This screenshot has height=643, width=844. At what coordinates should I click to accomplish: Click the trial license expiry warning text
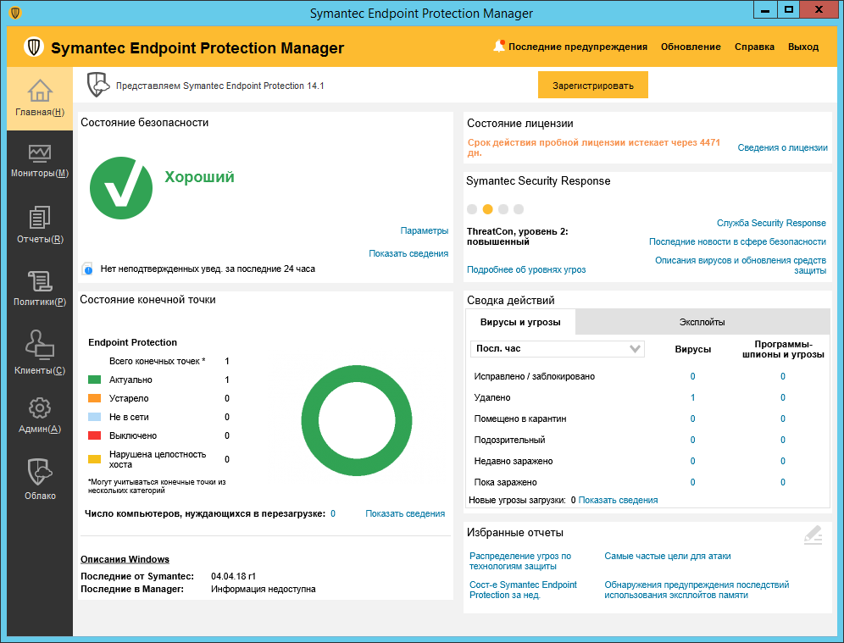point(593,147)
